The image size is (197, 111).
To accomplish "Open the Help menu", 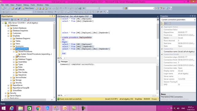I will tap(47, 5).
